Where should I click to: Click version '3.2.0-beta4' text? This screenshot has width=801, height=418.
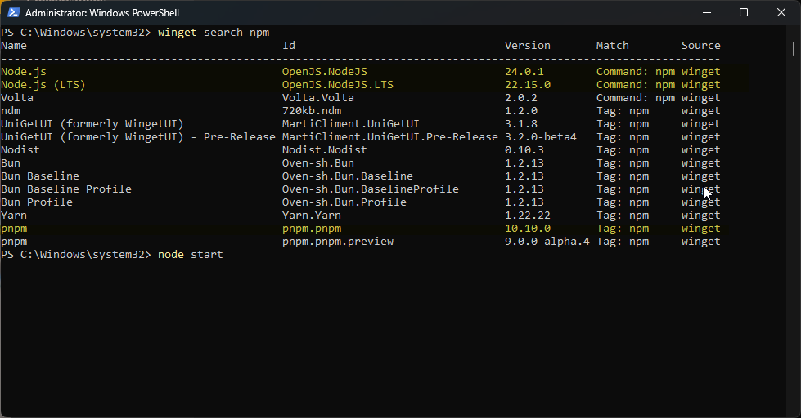(x=541, y=137)
